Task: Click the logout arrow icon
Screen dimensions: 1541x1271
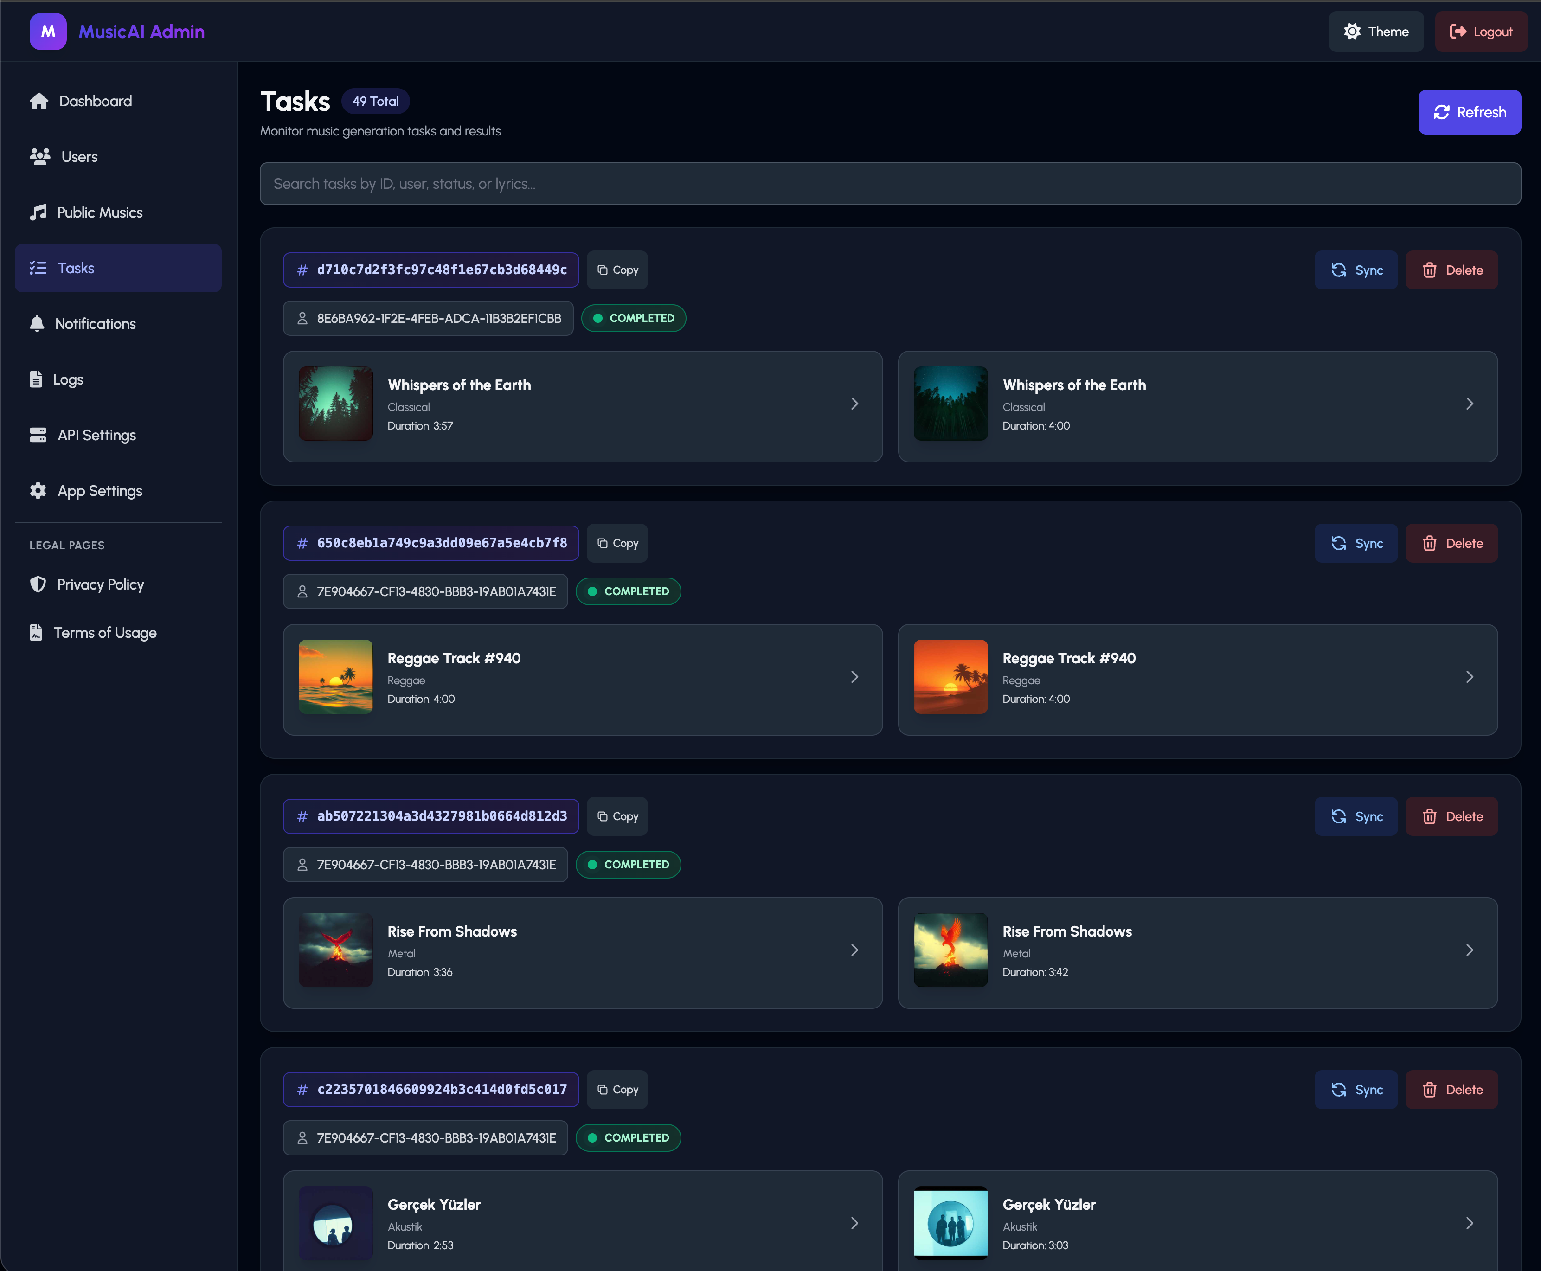Action: point(1458,32)
